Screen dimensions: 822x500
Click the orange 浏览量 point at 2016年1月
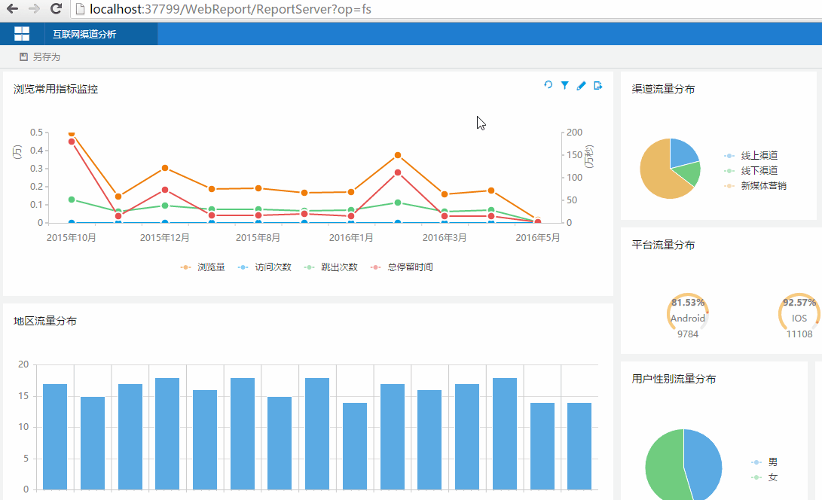[351, 192]
